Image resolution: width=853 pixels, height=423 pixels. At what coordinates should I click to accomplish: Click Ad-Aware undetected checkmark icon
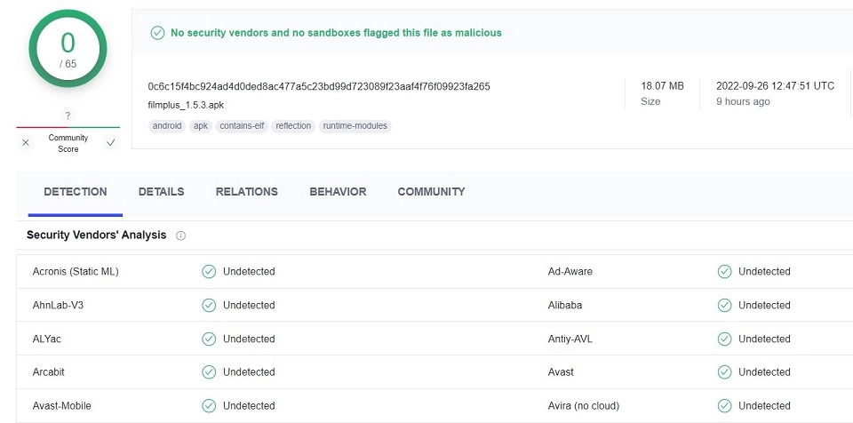(x=725, y=272)
